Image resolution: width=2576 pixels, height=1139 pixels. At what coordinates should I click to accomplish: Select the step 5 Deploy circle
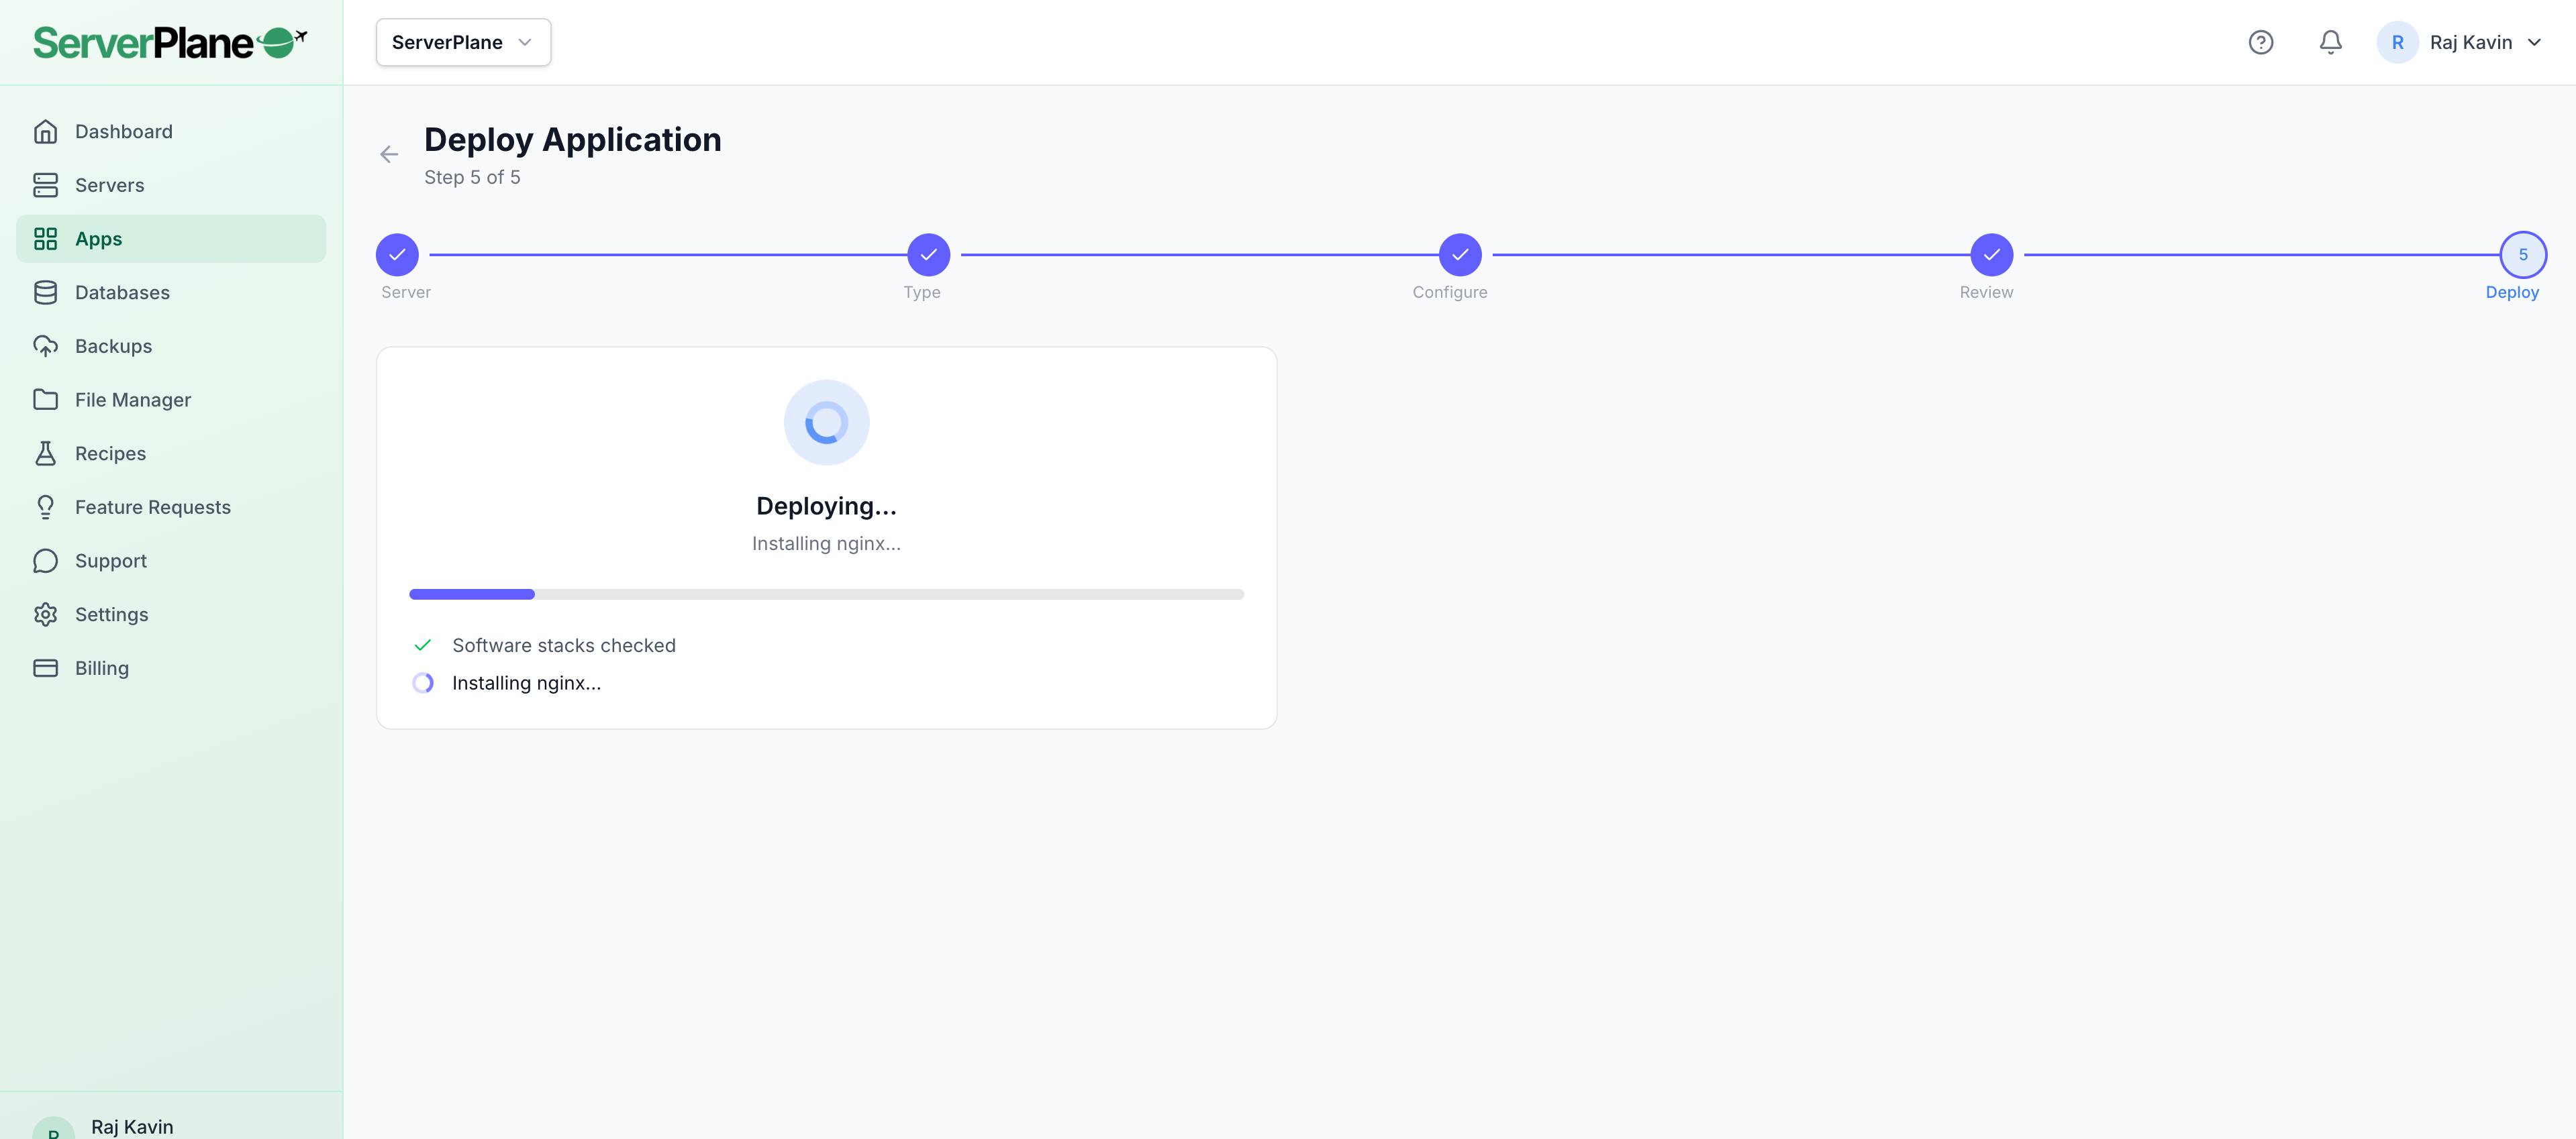[2522, 255]
